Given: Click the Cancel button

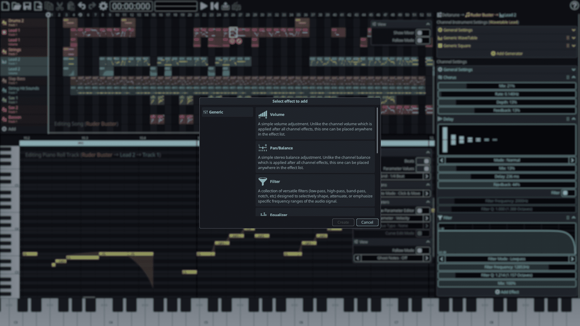Looking at the screenshot, I should (x=367, y=222).
